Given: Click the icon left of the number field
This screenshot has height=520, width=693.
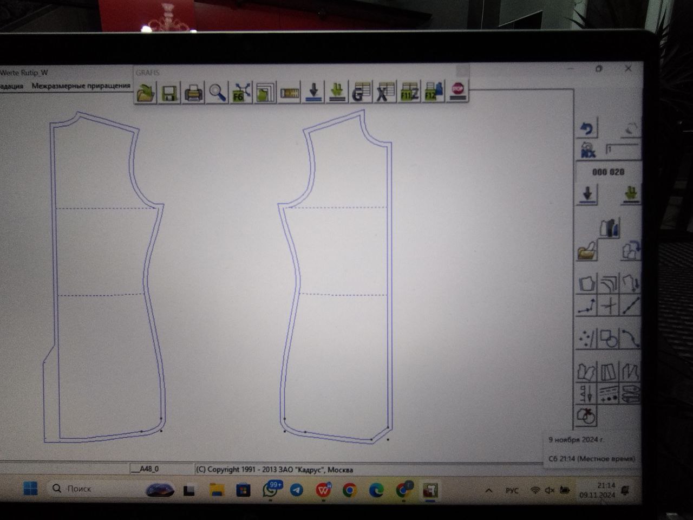Looking at the screenshot, I should [x=588, y=150].
